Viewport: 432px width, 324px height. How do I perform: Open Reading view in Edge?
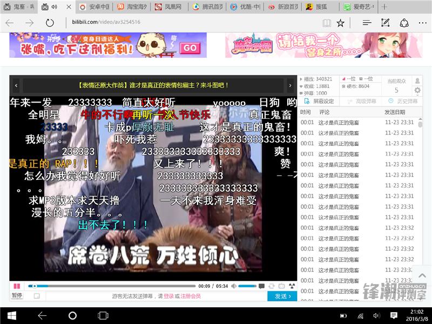[x=326, y=23]
